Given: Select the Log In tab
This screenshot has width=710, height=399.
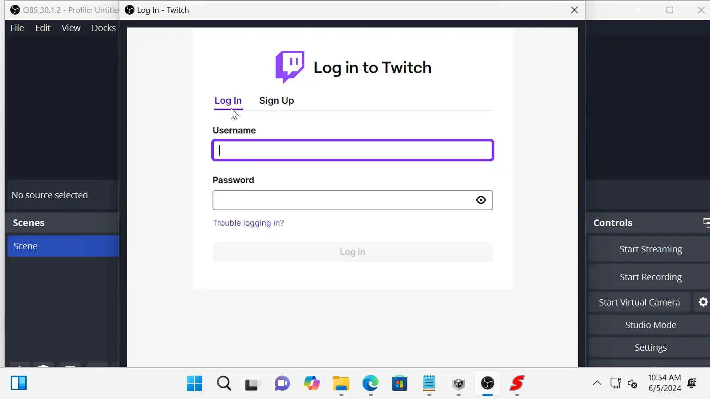Looking at the screenshot, I should click(228, 101).
